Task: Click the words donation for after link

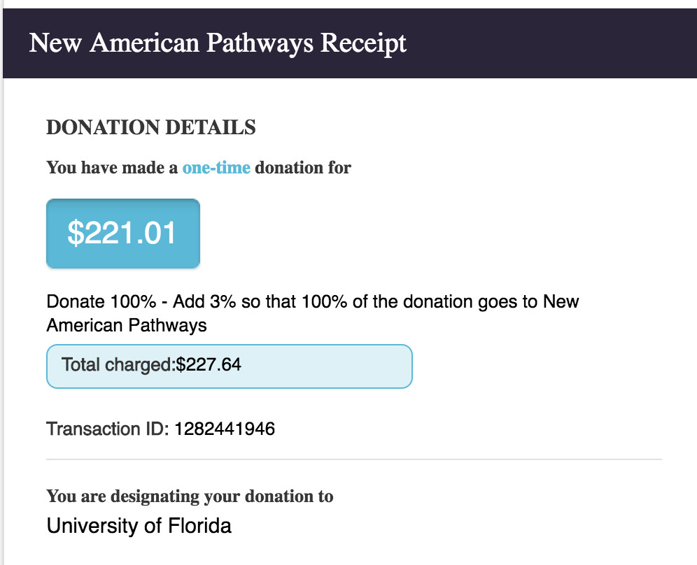Action: (x=302, y=168)
